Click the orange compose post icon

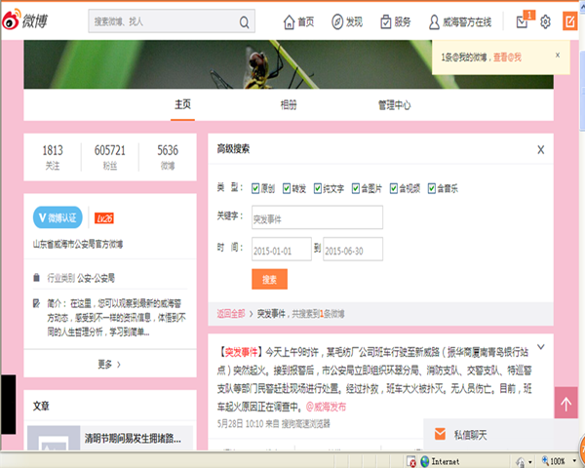(570, 21)
